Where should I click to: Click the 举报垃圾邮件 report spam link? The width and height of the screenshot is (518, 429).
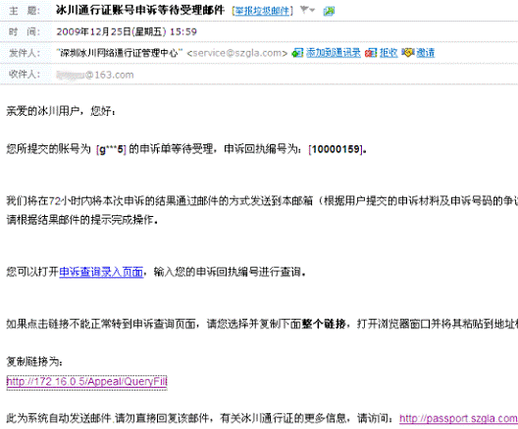coord(262,11)
